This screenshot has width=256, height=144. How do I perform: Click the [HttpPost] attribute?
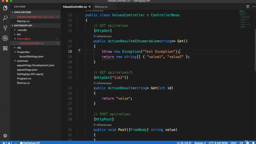104,119
